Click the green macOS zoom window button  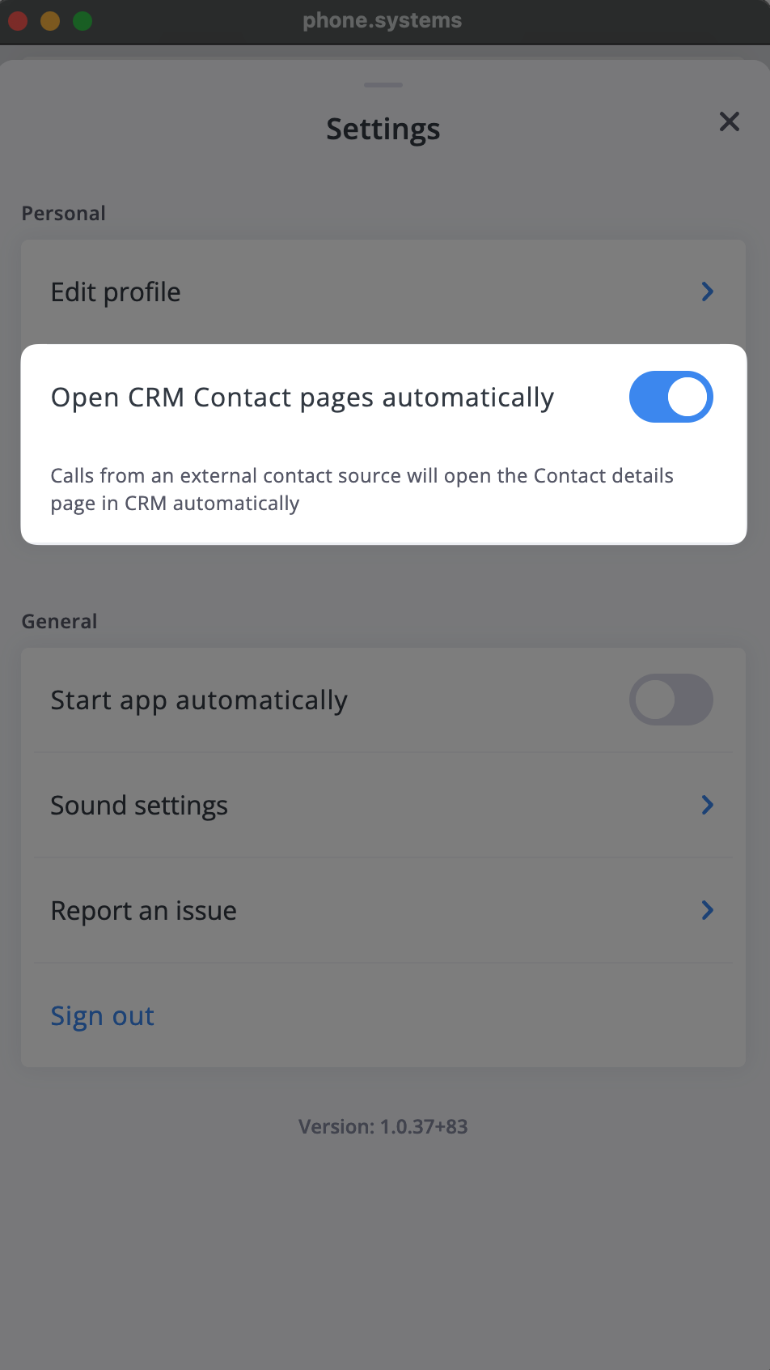click(x=82, y=21)
